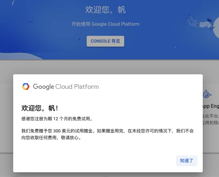Click the squiggle confetti decoration in banner

[x=30, y=22]
